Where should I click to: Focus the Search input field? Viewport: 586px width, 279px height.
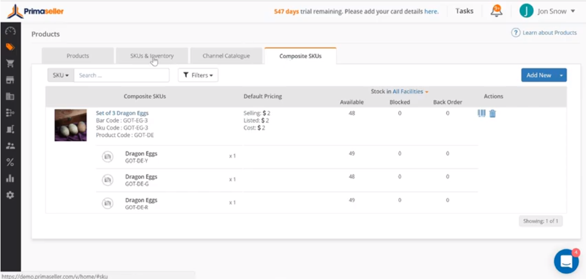121,76
